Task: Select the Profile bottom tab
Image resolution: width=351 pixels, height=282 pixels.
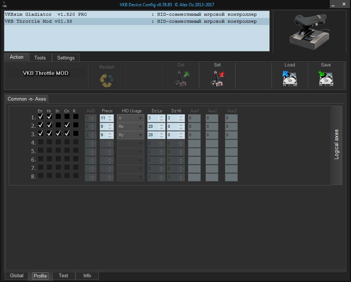Action: (40, 276)
